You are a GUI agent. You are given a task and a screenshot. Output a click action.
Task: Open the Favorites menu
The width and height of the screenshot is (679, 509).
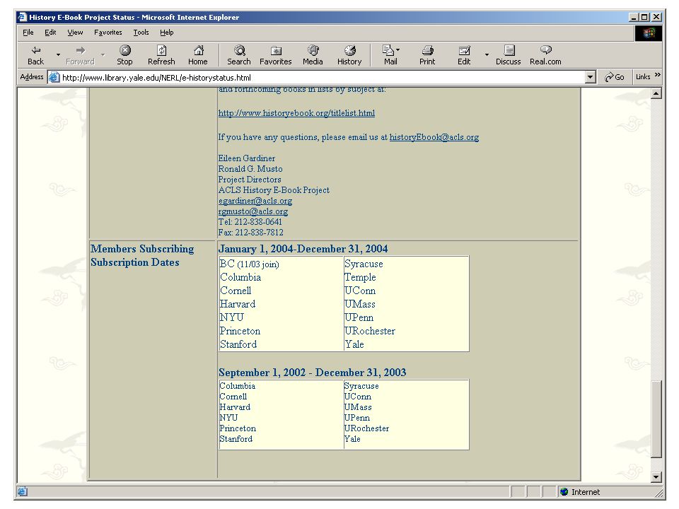point(108,33)
